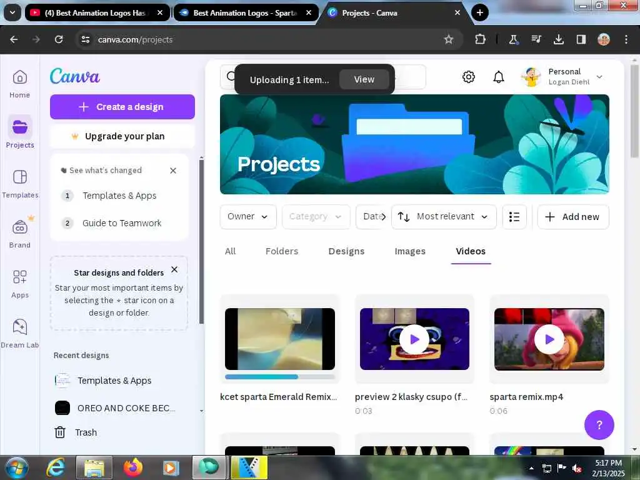This screenshot has width=640, height=480.
Task: Open the tab search dropdown arrow
Action: point(12,12)
